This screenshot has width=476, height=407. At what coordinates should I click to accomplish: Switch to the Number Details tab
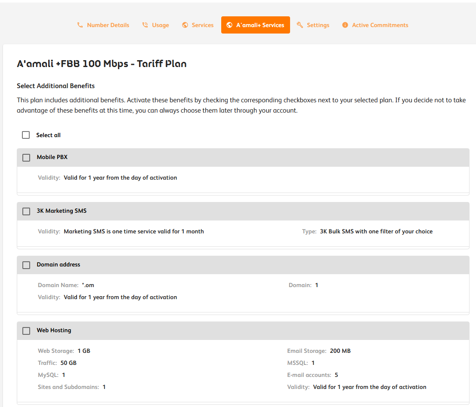[x=108, y=25]
